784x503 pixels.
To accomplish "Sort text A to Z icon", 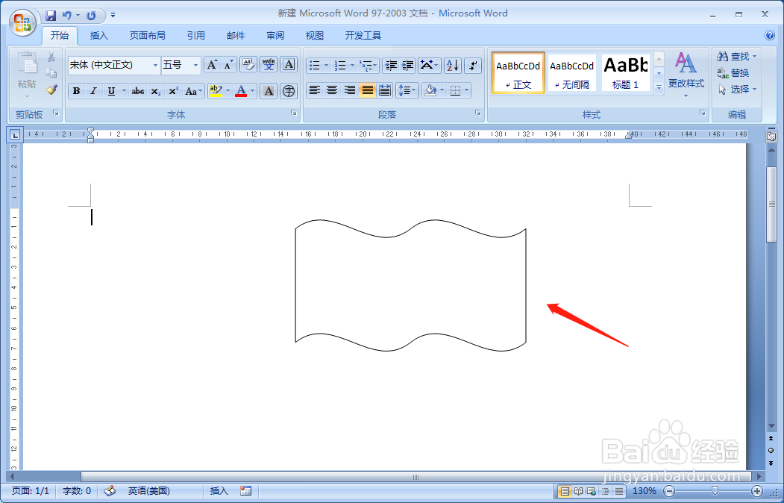I will [x=453, y=65].
